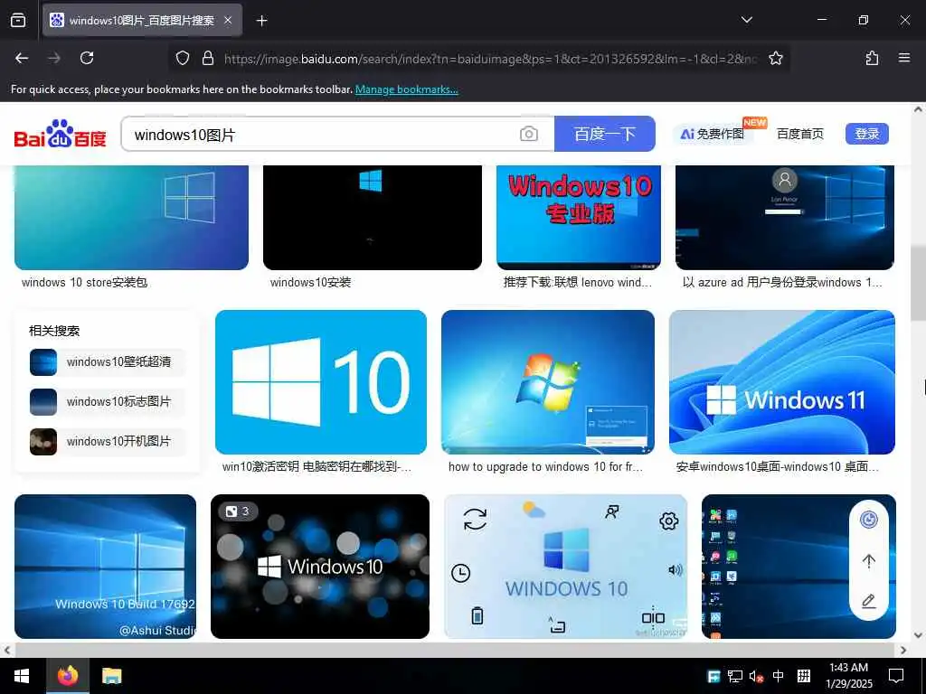Viewport: 926px width, 694px height.
Task: Focus the Baidu search text field
Action: (x=322, y=134)
